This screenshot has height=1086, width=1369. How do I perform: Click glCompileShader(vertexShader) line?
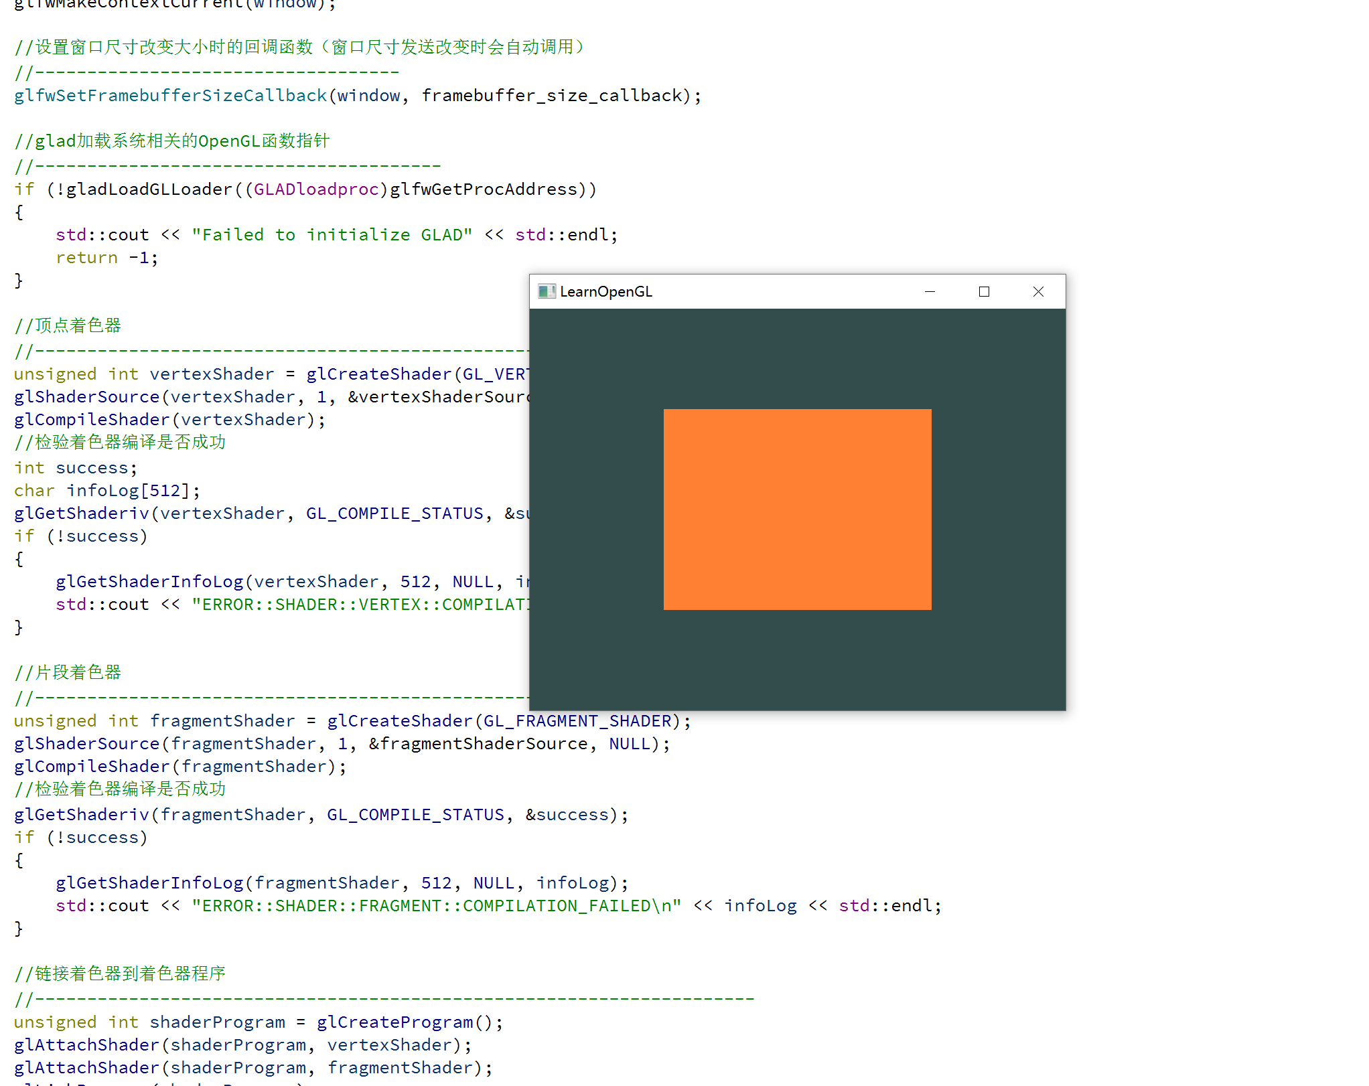[x=170, y=420]
